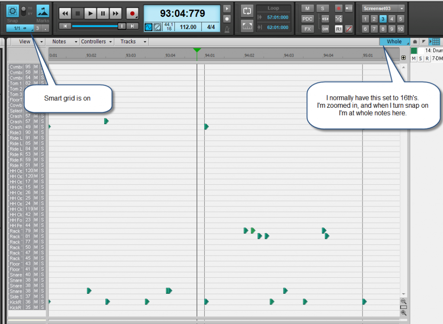Click the R! reset button
Viewport: 443px width, 324px height.
[338, 29]
